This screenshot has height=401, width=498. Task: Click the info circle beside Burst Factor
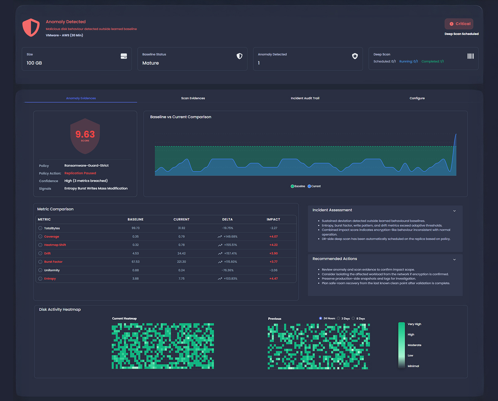(x=40, y=262)
